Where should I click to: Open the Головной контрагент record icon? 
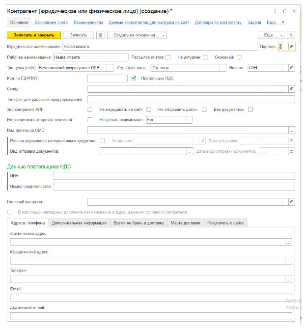(292, 202)
